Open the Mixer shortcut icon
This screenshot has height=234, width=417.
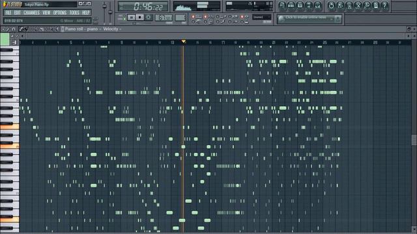pos(318,6)
